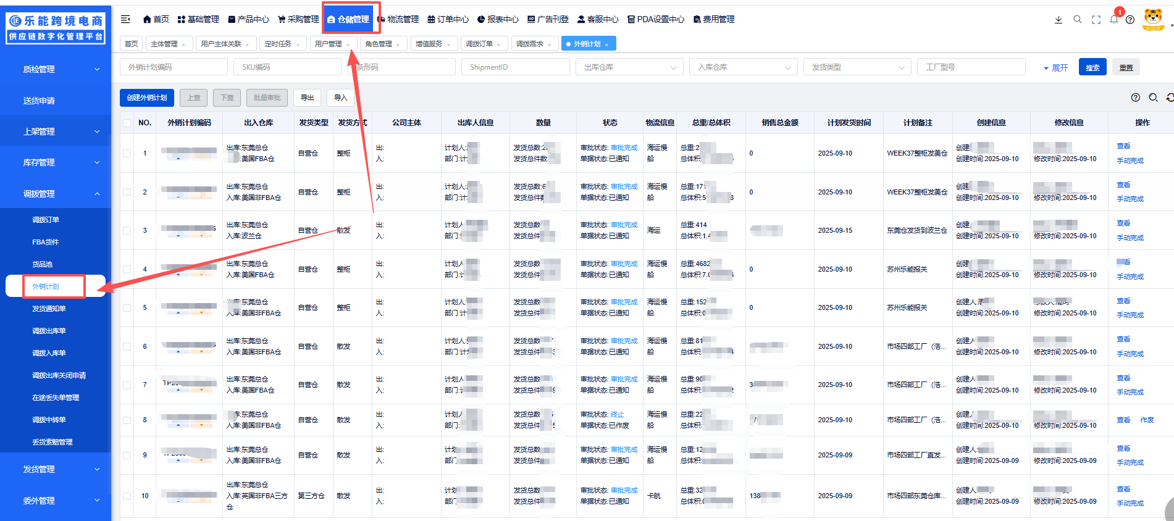Open the 订单中心 menu
This screenshot has width=1174, height=521.
click(x=448, y=19)
